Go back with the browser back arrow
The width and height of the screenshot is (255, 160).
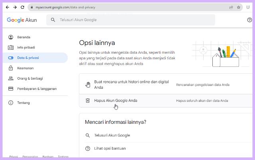(x=8, y=7)
